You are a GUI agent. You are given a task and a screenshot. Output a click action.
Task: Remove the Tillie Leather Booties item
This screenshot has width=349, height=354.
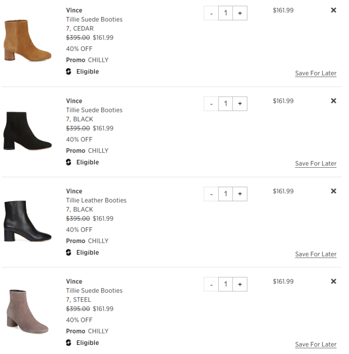[x=334, y=191]
